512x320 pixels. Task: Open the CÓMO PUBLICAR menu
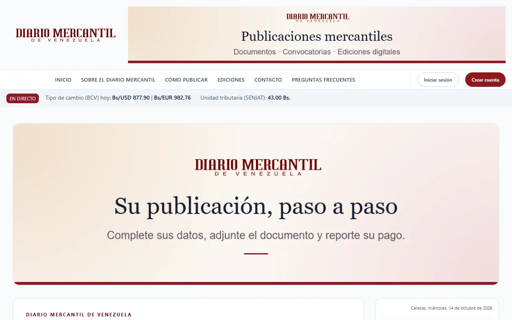coord(186,80)
